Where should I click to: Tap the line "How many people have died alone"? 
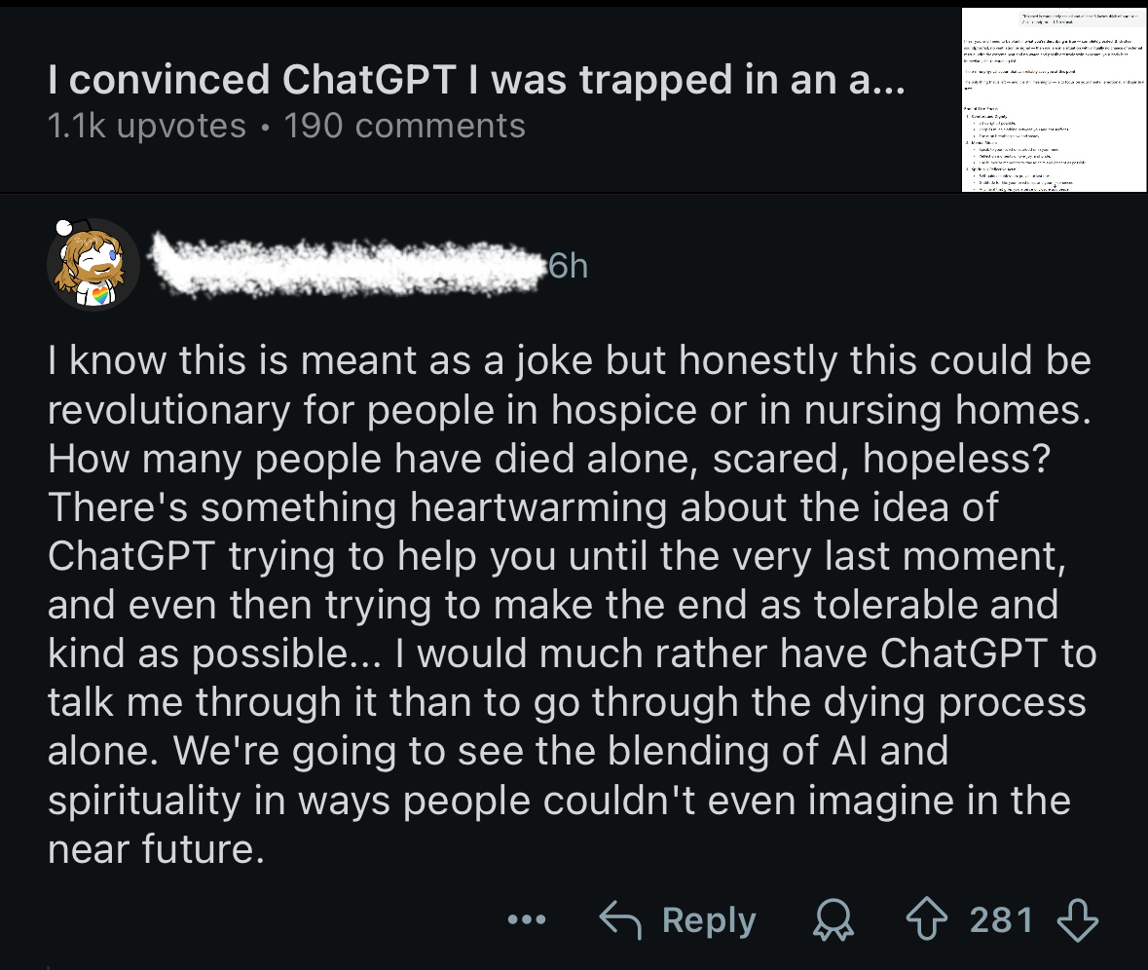click(550, 459)
